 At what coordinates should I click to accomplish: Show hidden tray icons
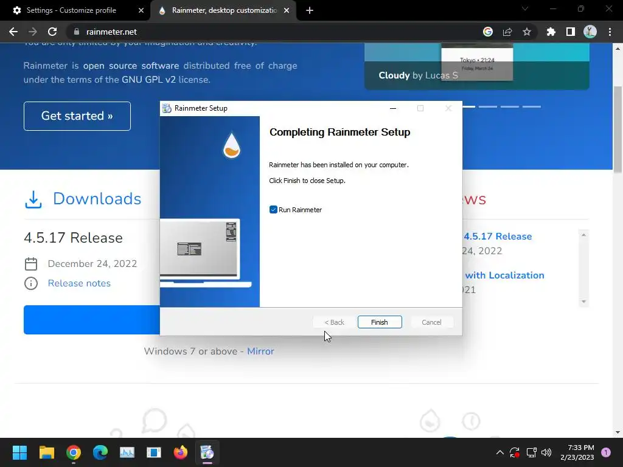tap(500, 452)
